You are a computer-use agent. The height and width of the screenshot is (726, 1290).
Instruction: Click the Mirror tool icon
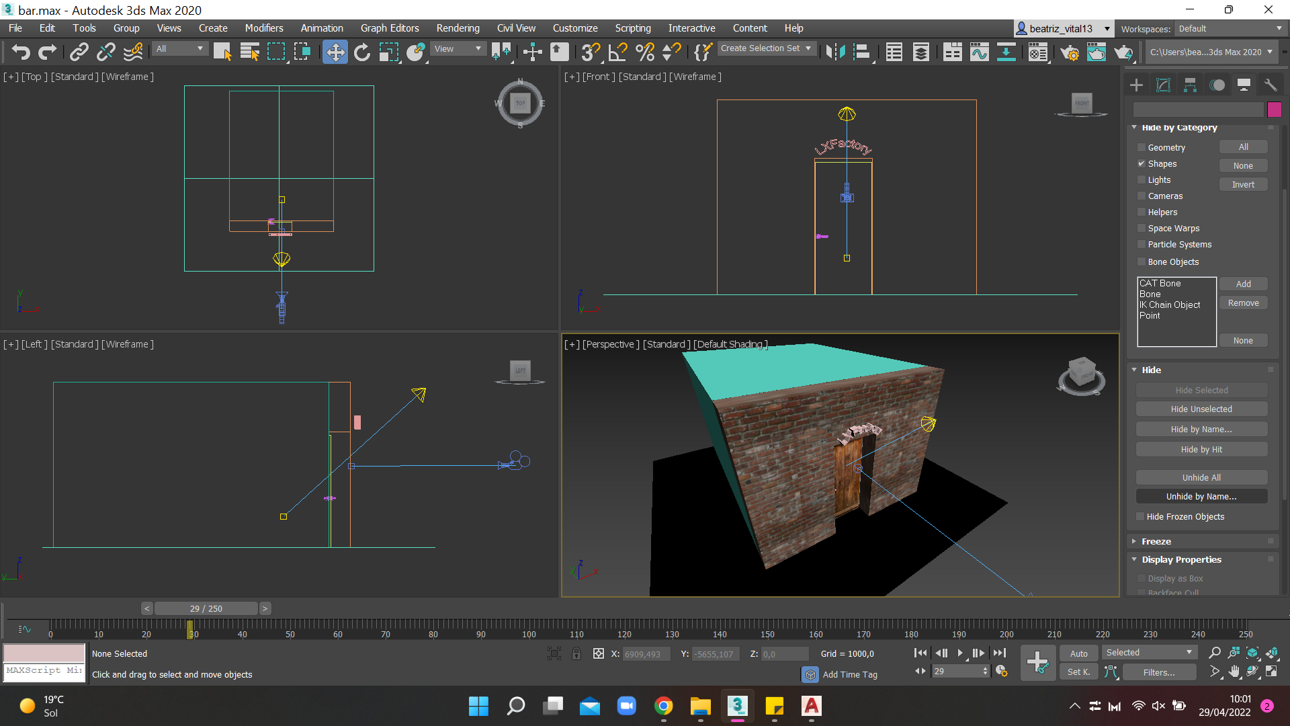(x=835, y=52)
